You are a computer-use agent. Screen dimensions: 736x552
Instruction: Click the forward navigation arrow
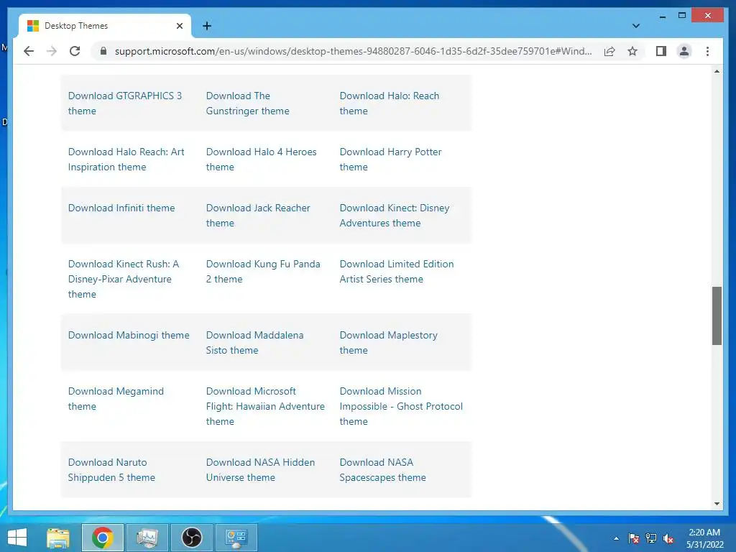pos(52,51)
